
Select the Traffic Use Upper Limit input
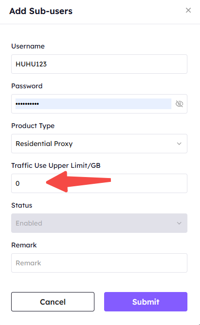tap(99, 183)
